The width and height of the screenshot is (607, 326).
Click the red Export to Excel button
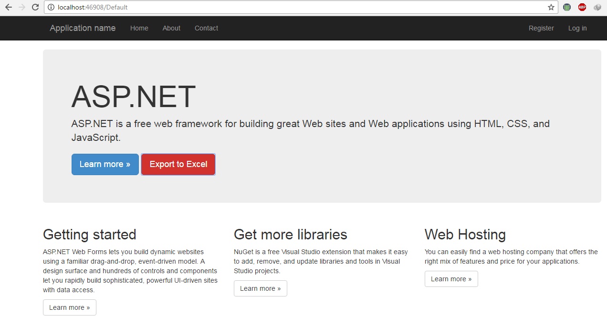(x=178, y=164)
